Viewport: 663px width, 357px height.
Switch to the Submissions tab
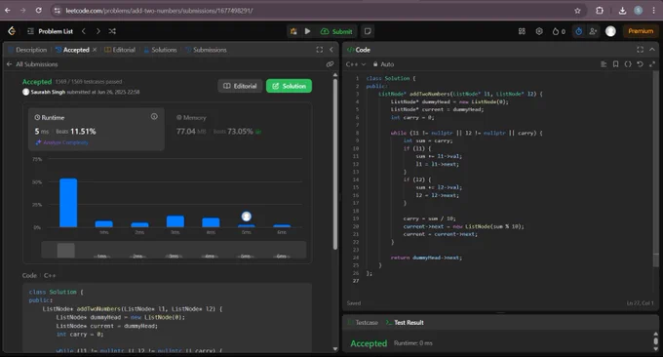point(206,50)
